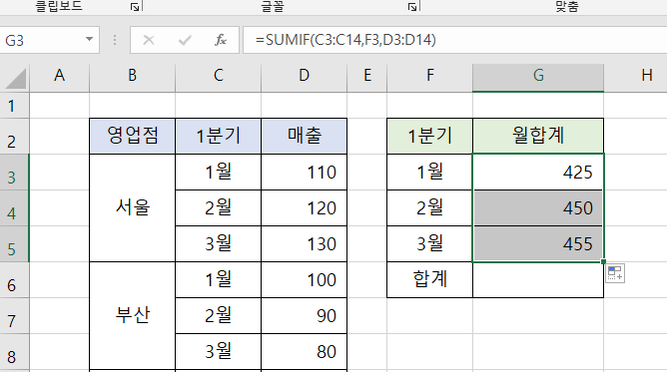
Task: Click the sales value 80
Action: point(305,352)
